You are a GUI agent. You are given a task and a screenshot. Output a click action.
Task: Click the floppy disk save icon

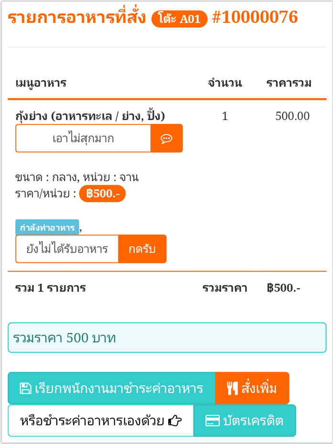25,388
